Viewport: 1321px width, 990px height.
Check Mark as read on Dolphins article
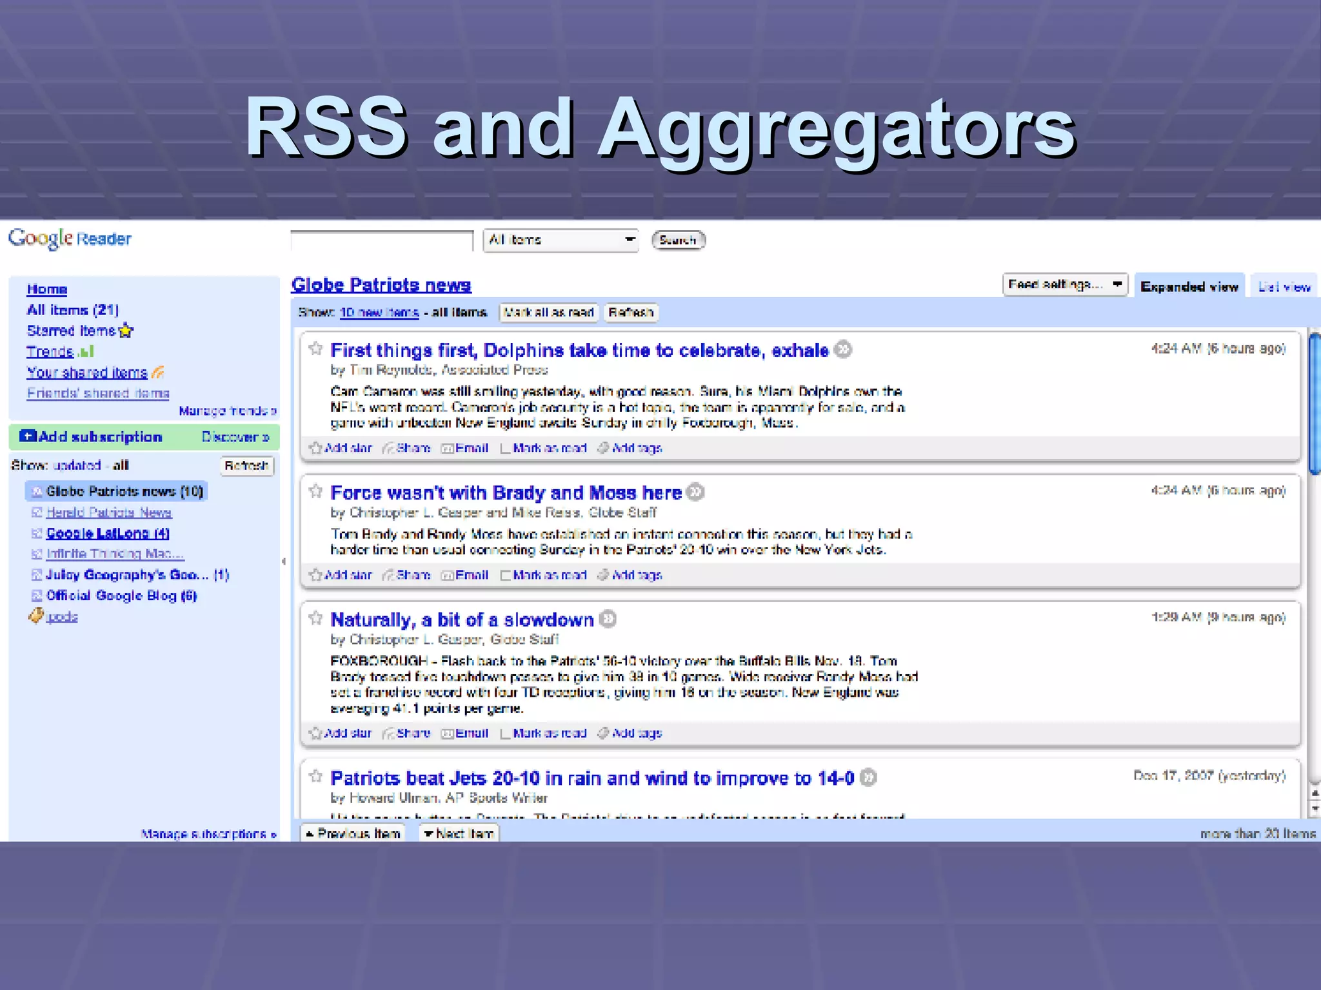[505, 449]
